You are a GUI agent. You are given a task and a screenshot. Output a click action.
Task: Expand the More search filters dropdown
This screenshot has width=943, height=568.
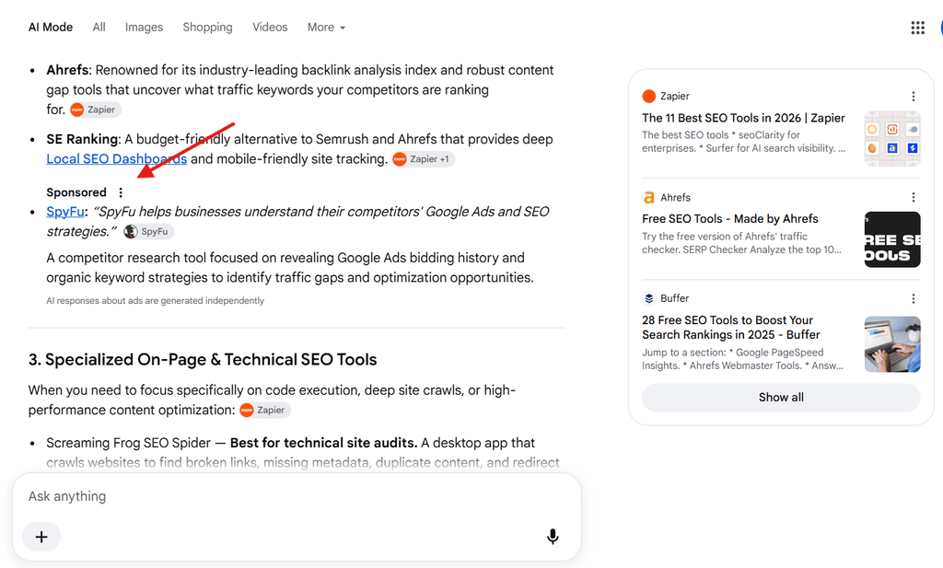(327, 27)
